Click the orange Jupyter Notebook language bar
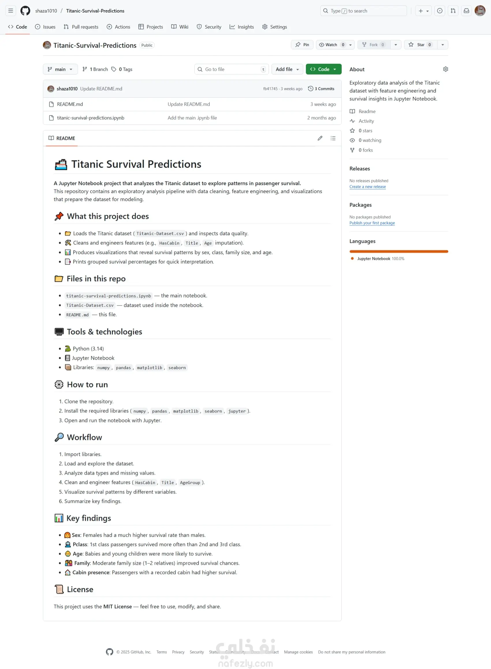Image resolution: width=491 pixels, height=669 pixels. [x=399, y=251]
